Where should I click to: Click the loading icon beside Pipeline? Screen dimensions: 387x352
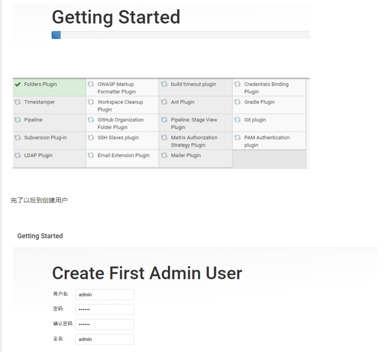click(17, 120)
